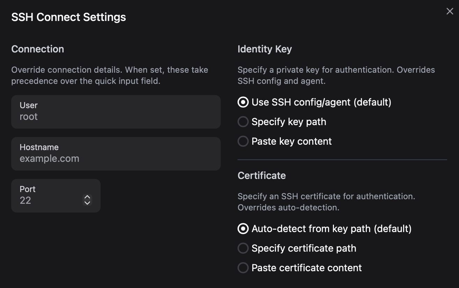The width and height of the screenshot is (459, 288).
Task: Choose the Specify key path option
Action: [x=243, y=122]
